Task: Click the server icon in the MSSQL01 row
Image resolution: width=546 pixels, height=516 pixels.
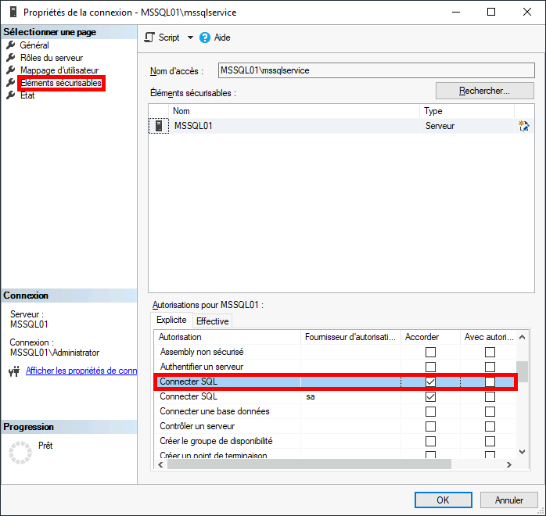Action: (x=159, y=126)
